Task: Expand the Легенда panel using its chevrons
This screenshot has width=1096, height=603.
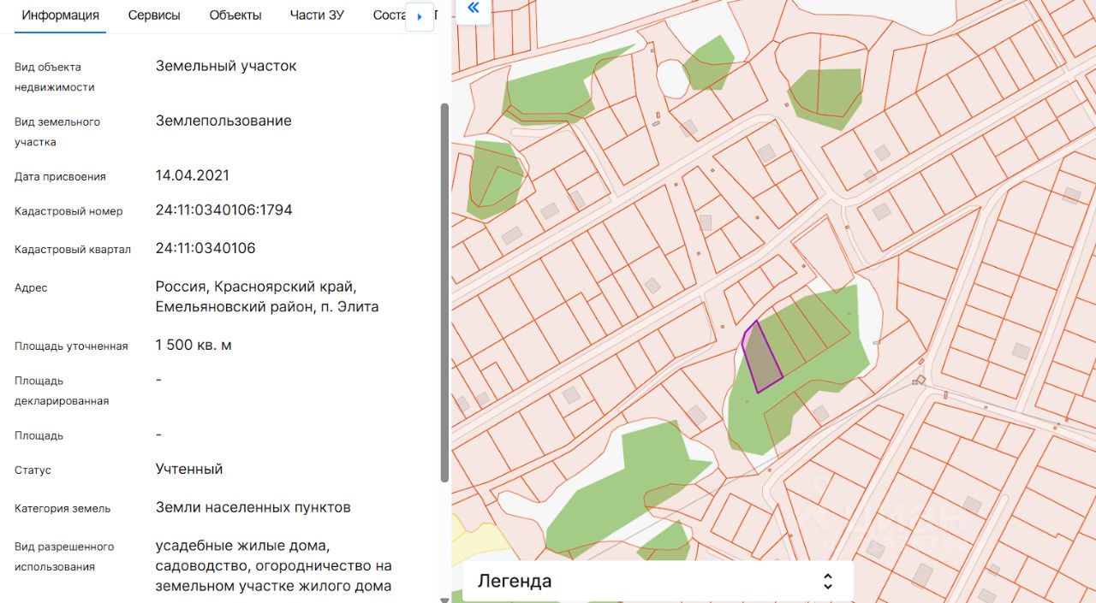Action: coord(827,582)
